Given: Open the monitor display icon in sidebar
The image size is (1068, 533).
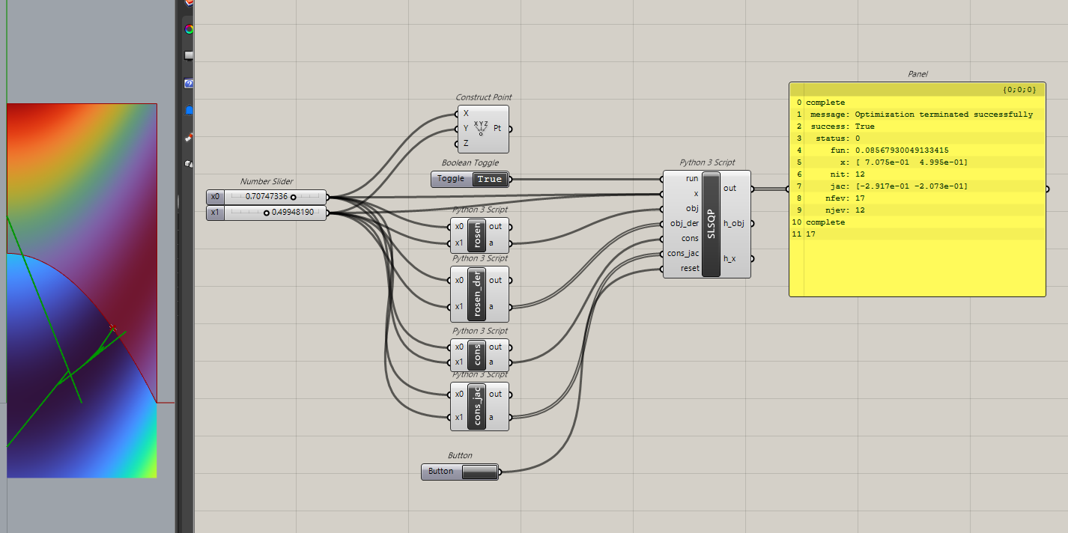Looking at the screenshot, I should 189,56.
